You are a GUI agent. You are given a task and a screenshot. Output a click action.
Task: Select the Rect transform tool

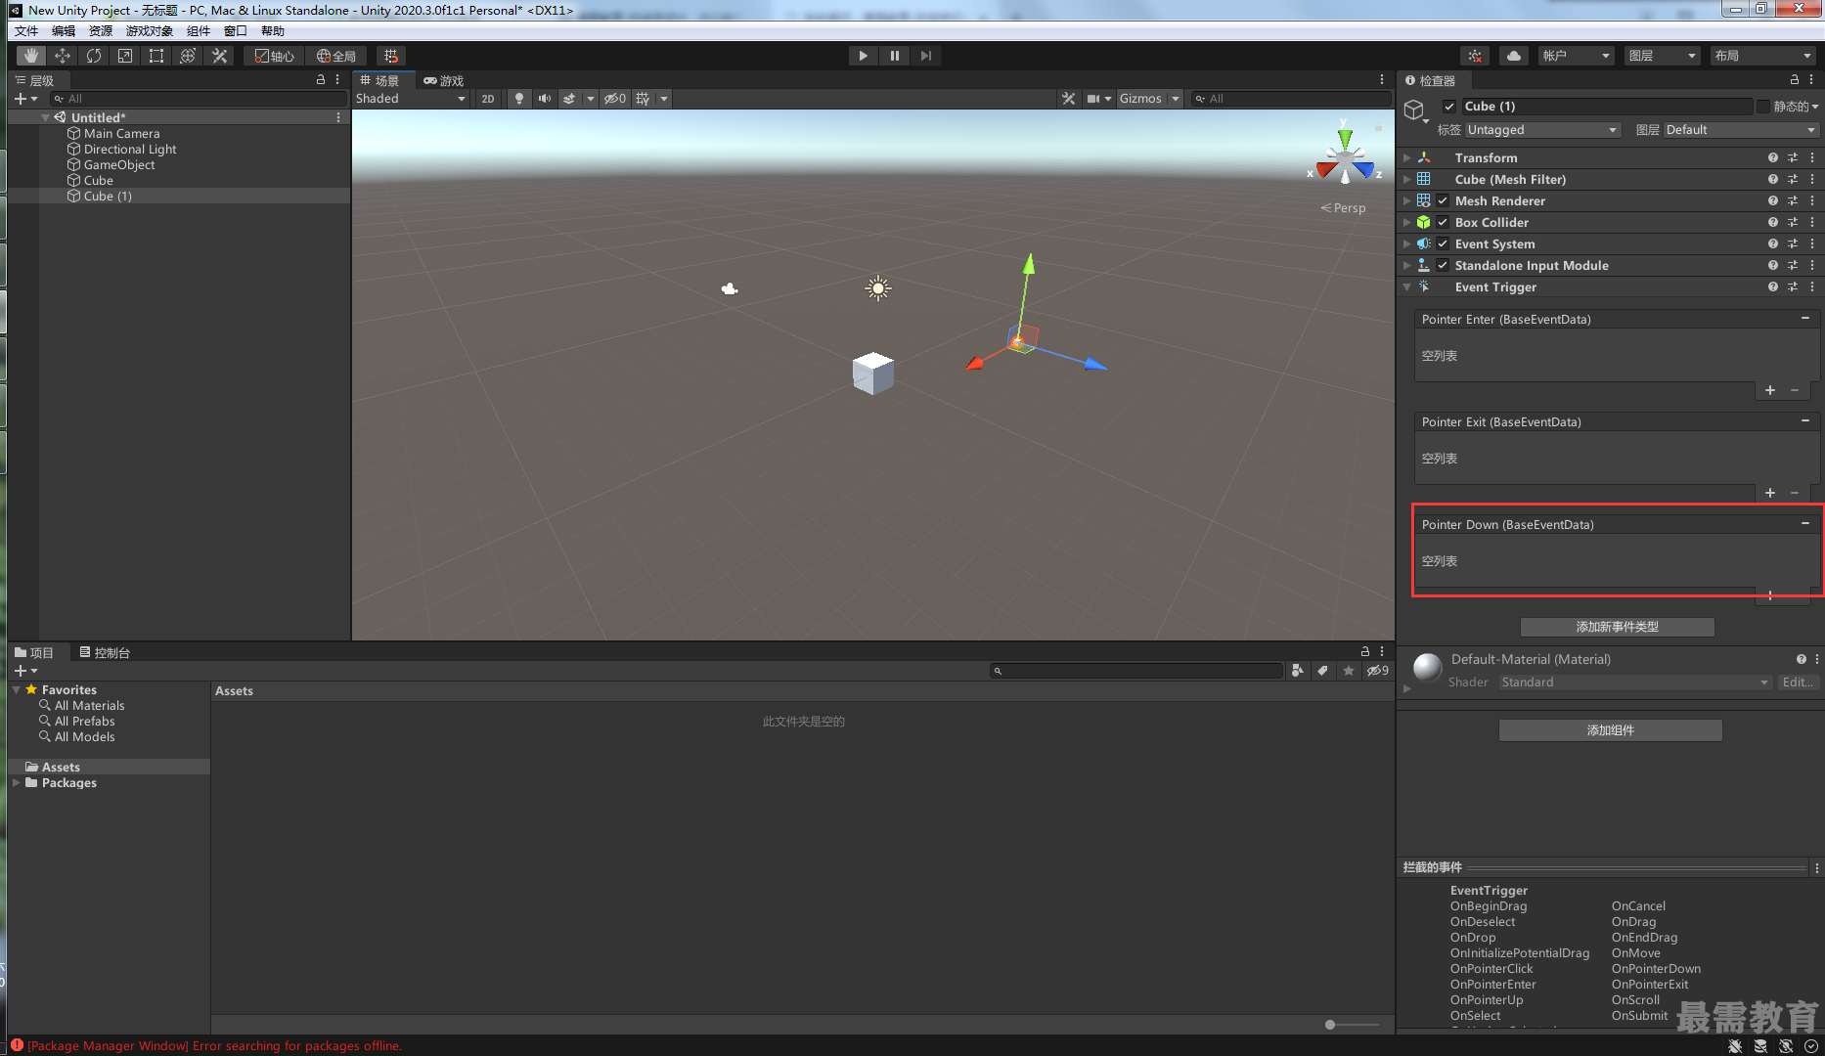tap(156, 56)
